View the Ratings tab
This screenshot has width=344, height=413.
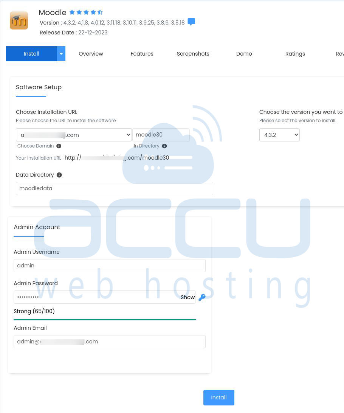coord(295,54)
